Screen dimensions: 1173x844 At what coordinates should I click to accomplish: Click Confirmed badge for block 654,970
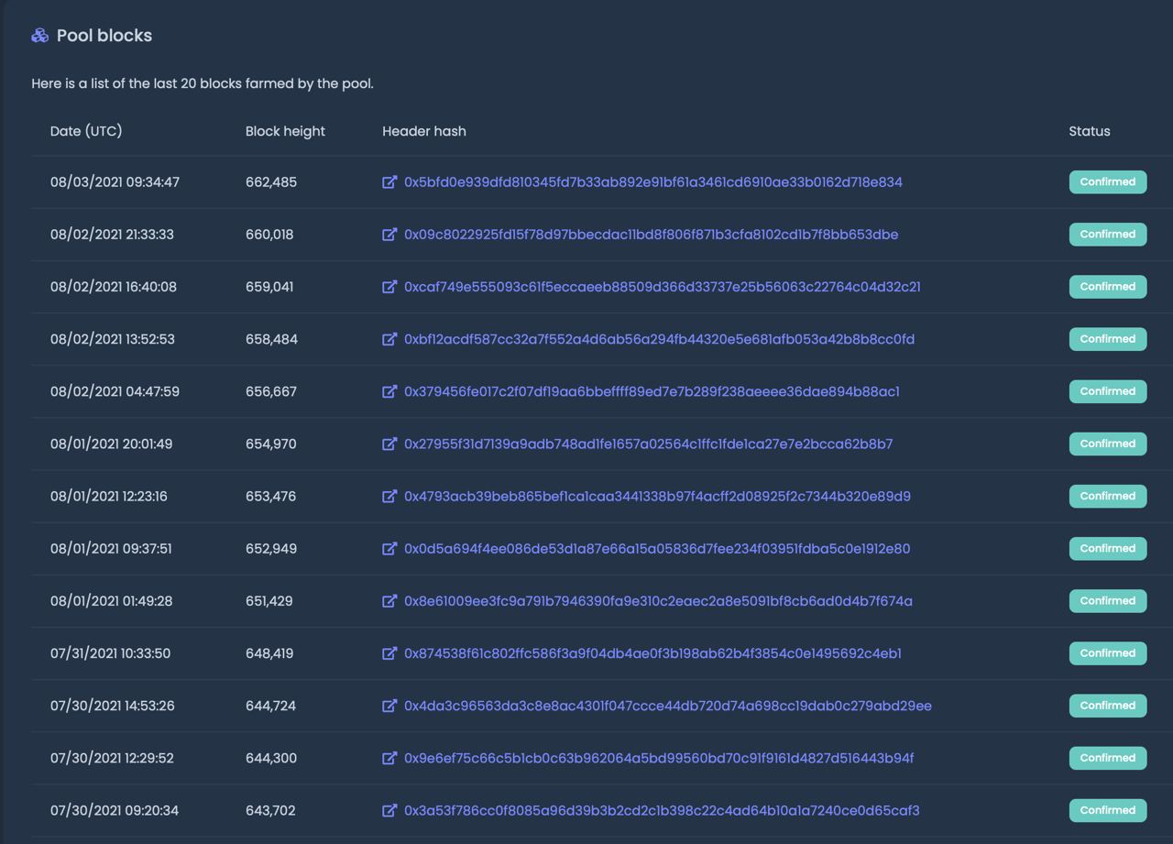[1108, 444]
